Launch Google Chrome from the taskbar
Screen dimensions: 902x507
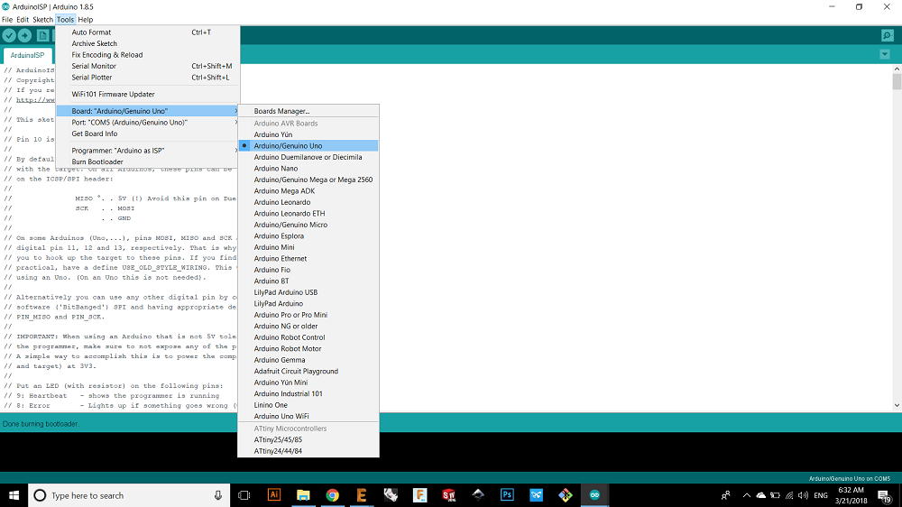(333, 495)
